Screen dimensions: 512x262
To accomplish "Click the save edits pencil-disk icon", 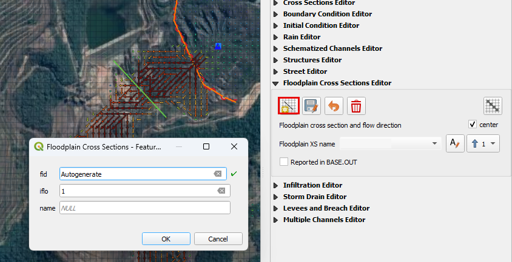I will pyautogui.click(x=311, y=106).
